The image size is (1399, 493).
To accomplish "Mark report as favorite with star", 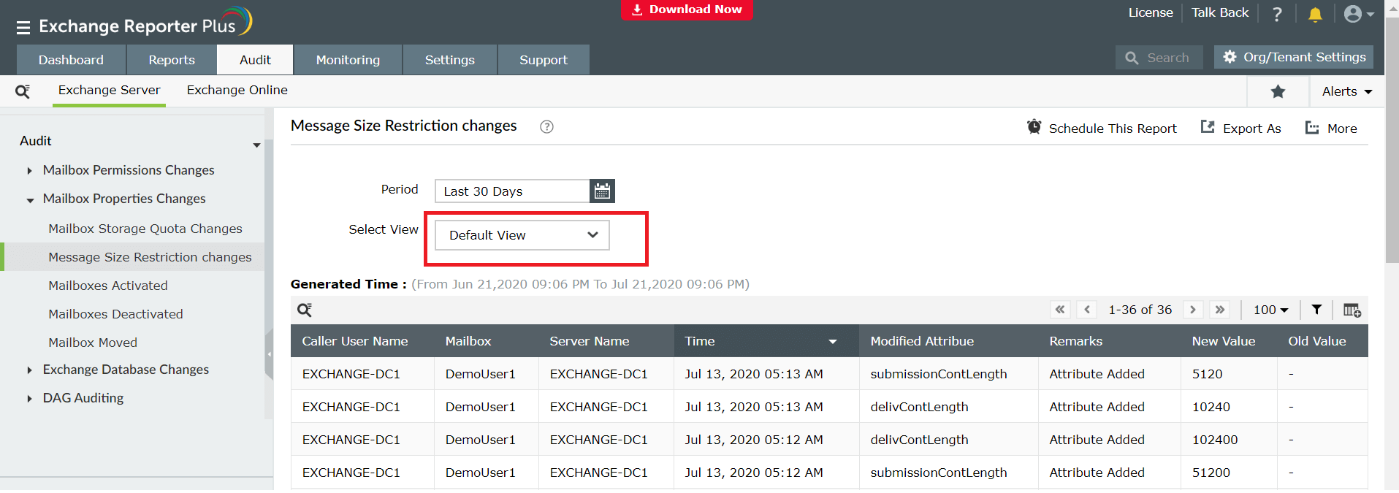I will 1278,91.
